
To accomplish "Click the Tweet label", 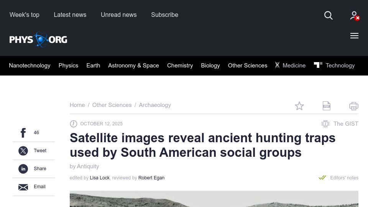I will coord(40,151).
